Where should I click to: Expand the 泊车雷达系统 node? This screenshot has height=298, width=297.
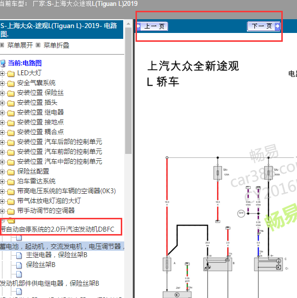coord(2,181)
